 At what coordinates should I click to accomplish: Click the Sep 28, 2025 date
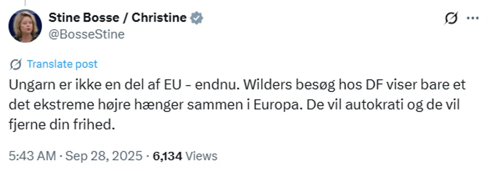104,156
